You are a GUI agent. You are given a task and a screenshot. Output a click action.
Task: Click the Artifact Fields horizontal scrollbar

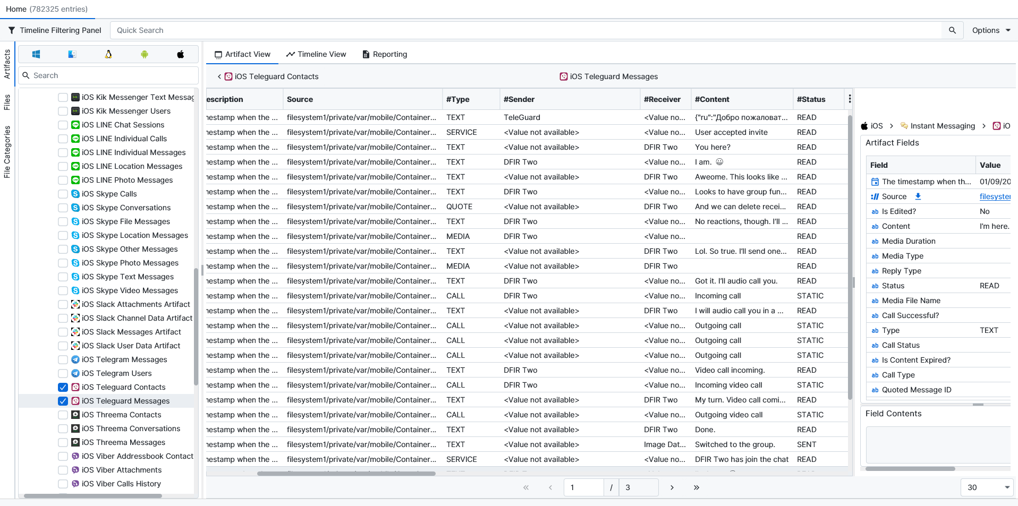tap(910, 469)
